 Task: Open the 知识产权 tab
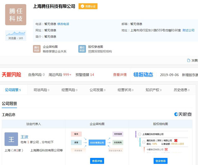(x=153, y=90)
